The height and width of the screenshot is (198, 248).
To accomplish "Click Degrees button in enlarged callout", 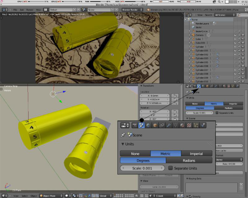I will point(143,160).
